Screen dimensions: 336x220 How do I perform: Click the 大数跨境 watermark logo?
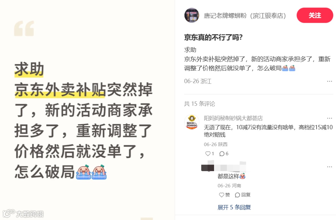click(23, 213)
